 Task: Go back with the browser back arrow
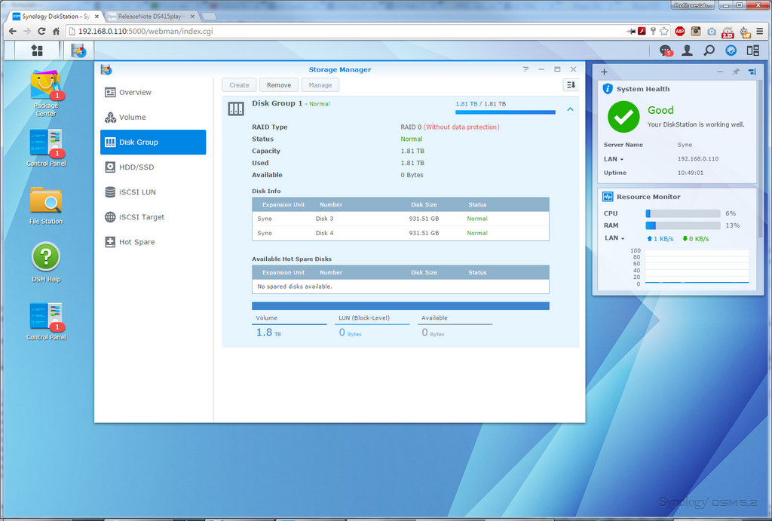click(x=13, y=31)
